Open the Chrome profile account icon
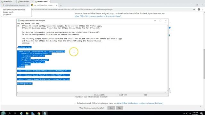 pyautogui.click(x=199, y=10)
